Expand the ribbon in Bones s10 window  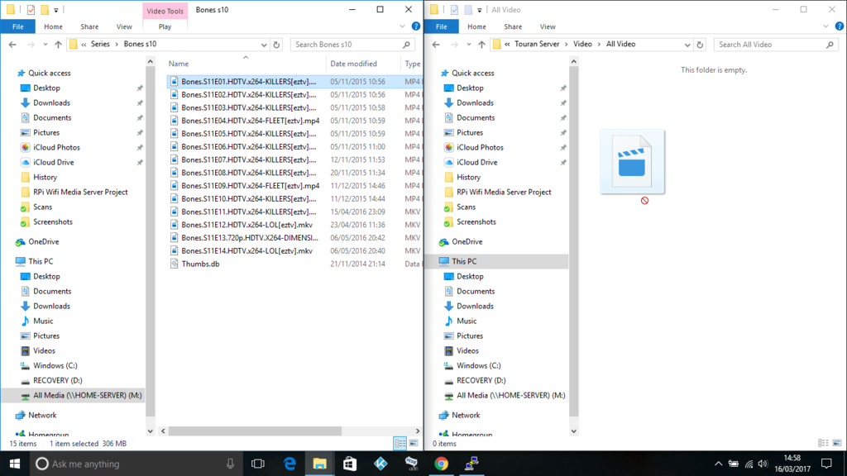(402, 26)
